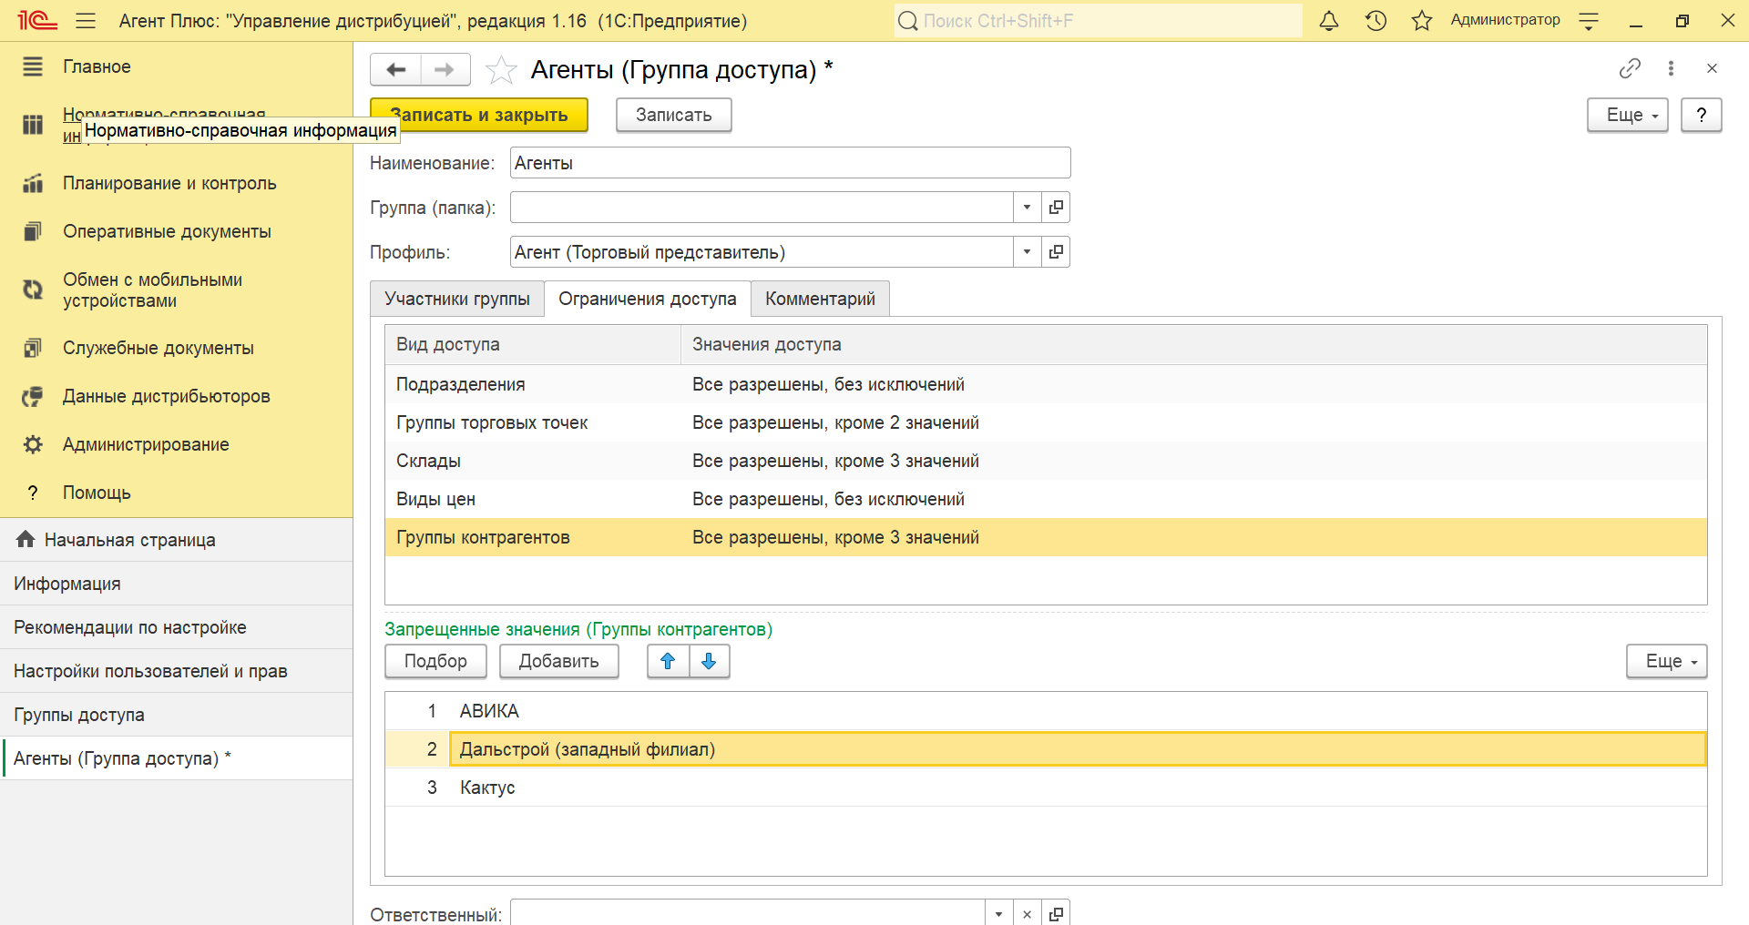Close the Агенты form with X
Image resolution: width=1749 pixels, height=925 pixels.
click(x=1712, y=68)
